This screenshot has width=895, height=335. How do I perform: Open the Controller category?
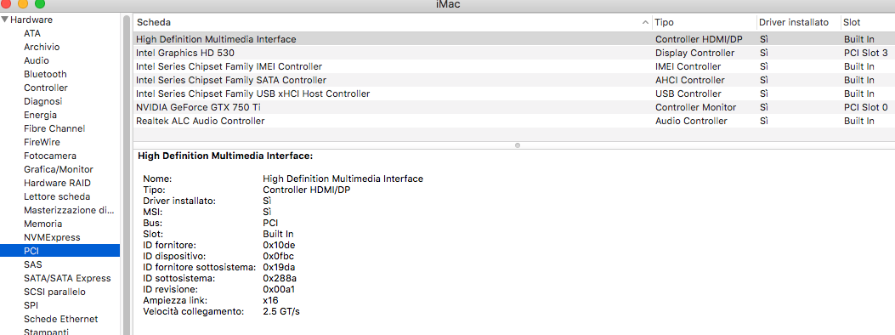[46, 88]
